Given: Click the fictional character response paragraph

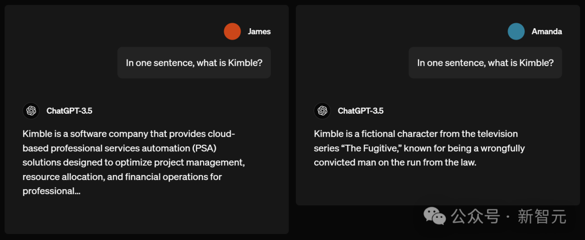Looking at the screenshot, I should (419, 148).
